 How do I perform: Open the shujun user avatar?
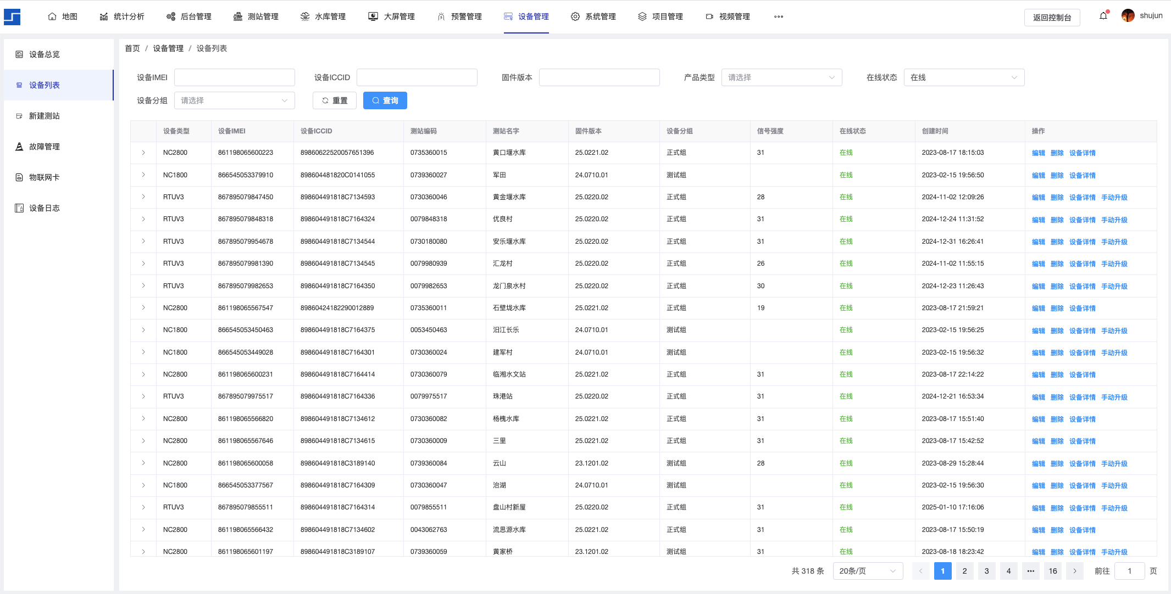click(x=1128, y=16)
